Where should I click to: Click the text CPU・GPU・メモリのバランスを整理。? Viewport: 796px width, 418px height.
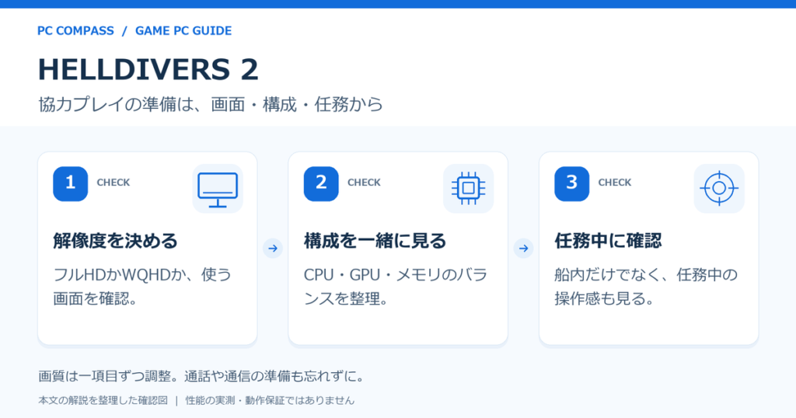pyautogui.click(x=396, y=287)
